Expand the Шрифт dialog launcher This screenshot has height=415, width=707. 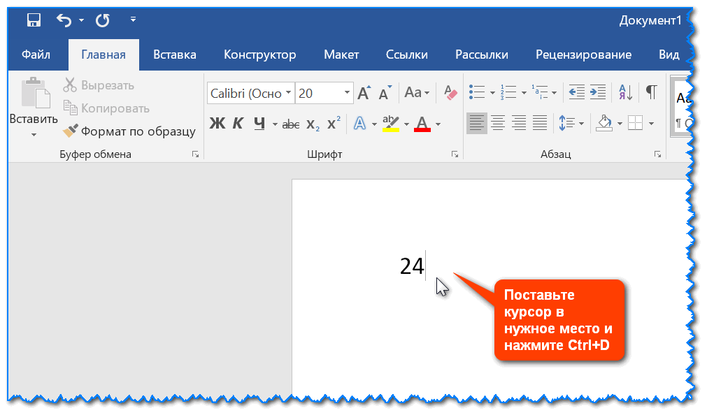click(455, 154)
